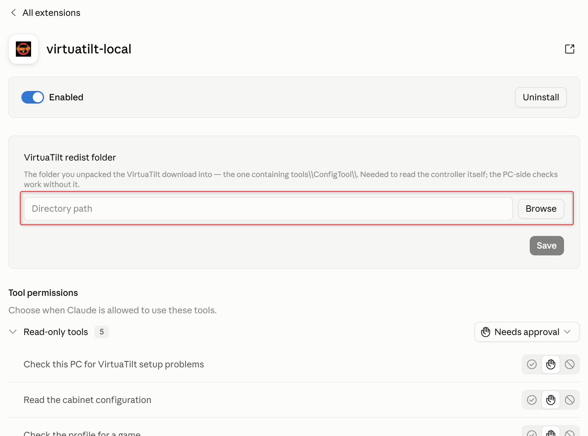This screenshot has width=588, height=436.
Task: Click the redist folder description paragraph
Action: tap(290, 179)
